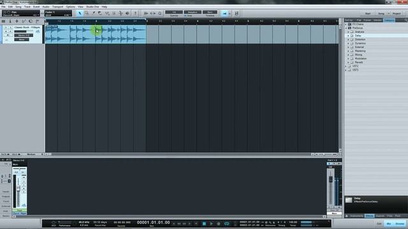Click the Classic Rock audio event waveform
The width and height of the screenshot is (408, 229).
pyautogui.click(x=96, y=34)
